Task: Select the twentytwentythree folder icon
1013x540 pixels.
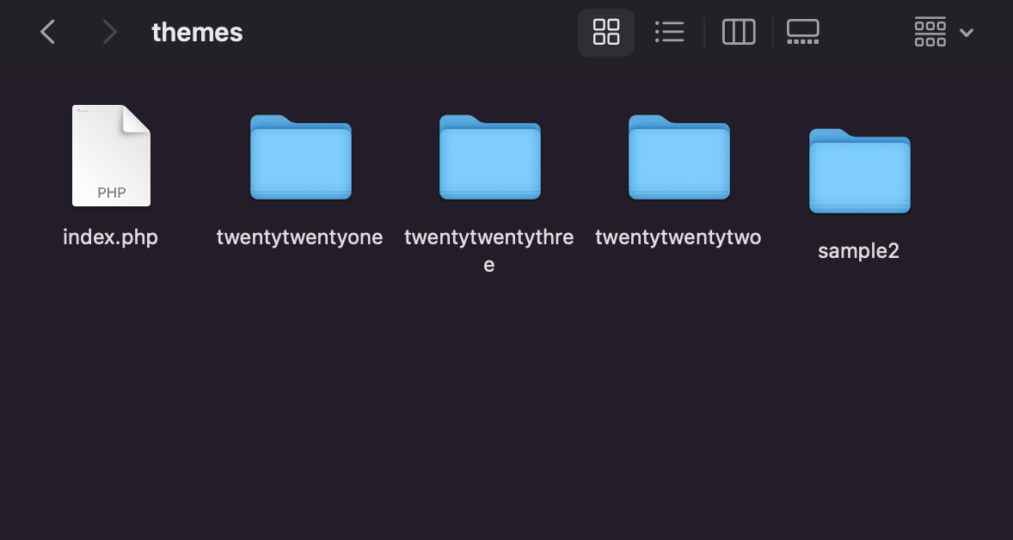Action: pyautogui.click(x=489, y=157)
